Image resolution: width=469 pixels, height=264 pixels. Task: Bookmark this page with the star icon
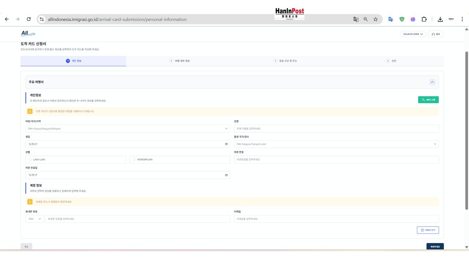pos(376,19)
